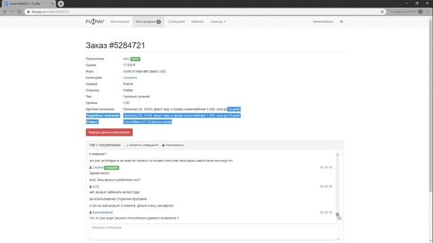Open the browser three-dot menu
Screen dimensions: 433x243
tap(428, 12)
